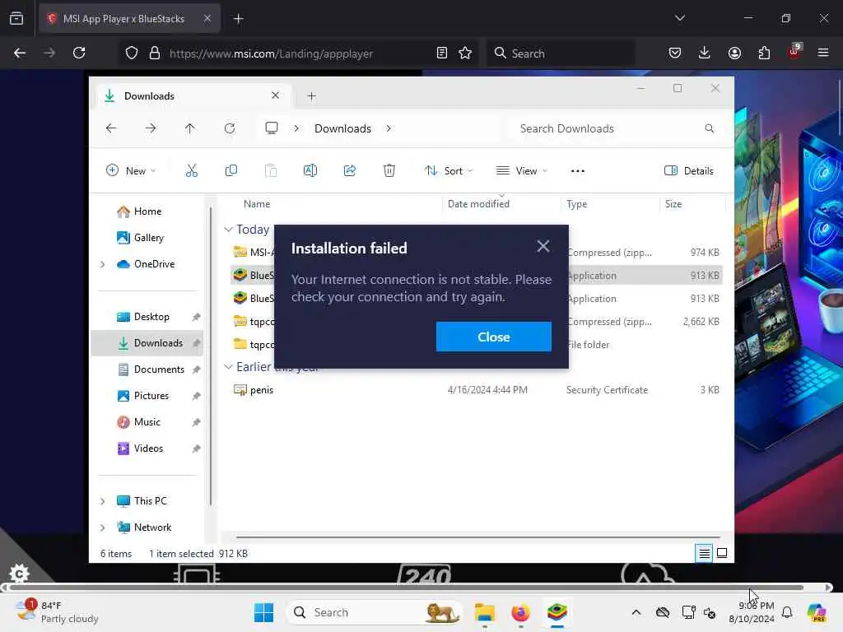
Task: Select the MSI App Player x BlueStacks tab
Action: pyautogui.click(x=129, y=19)
